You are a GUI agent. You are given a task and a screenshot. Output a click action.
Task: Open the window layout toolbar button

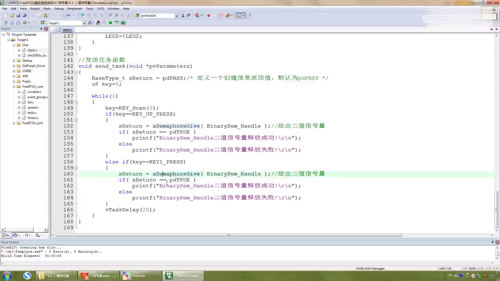[x=239, y=15]
